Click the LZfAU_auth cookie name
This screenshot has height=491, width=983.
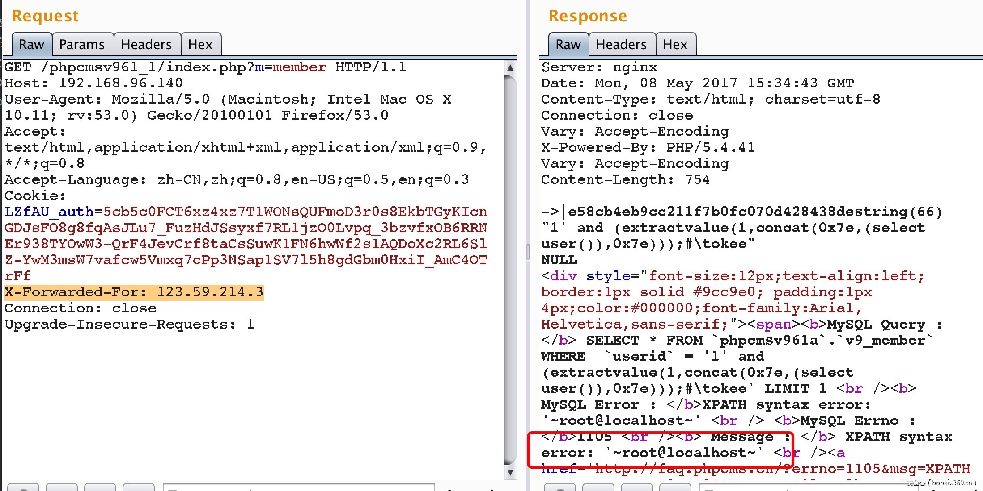click(49, 212)
